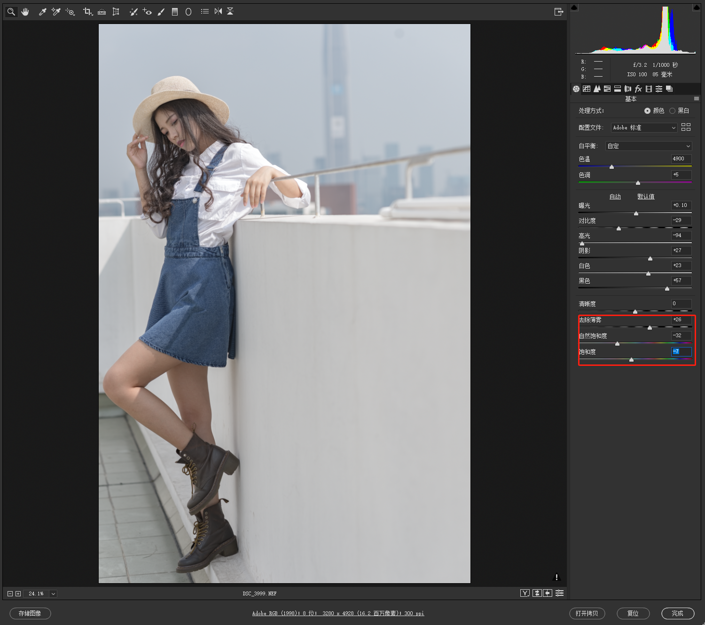Screen dimensions: 705x625
Task: Activate the Crop tool
Action: click(87, 12)
